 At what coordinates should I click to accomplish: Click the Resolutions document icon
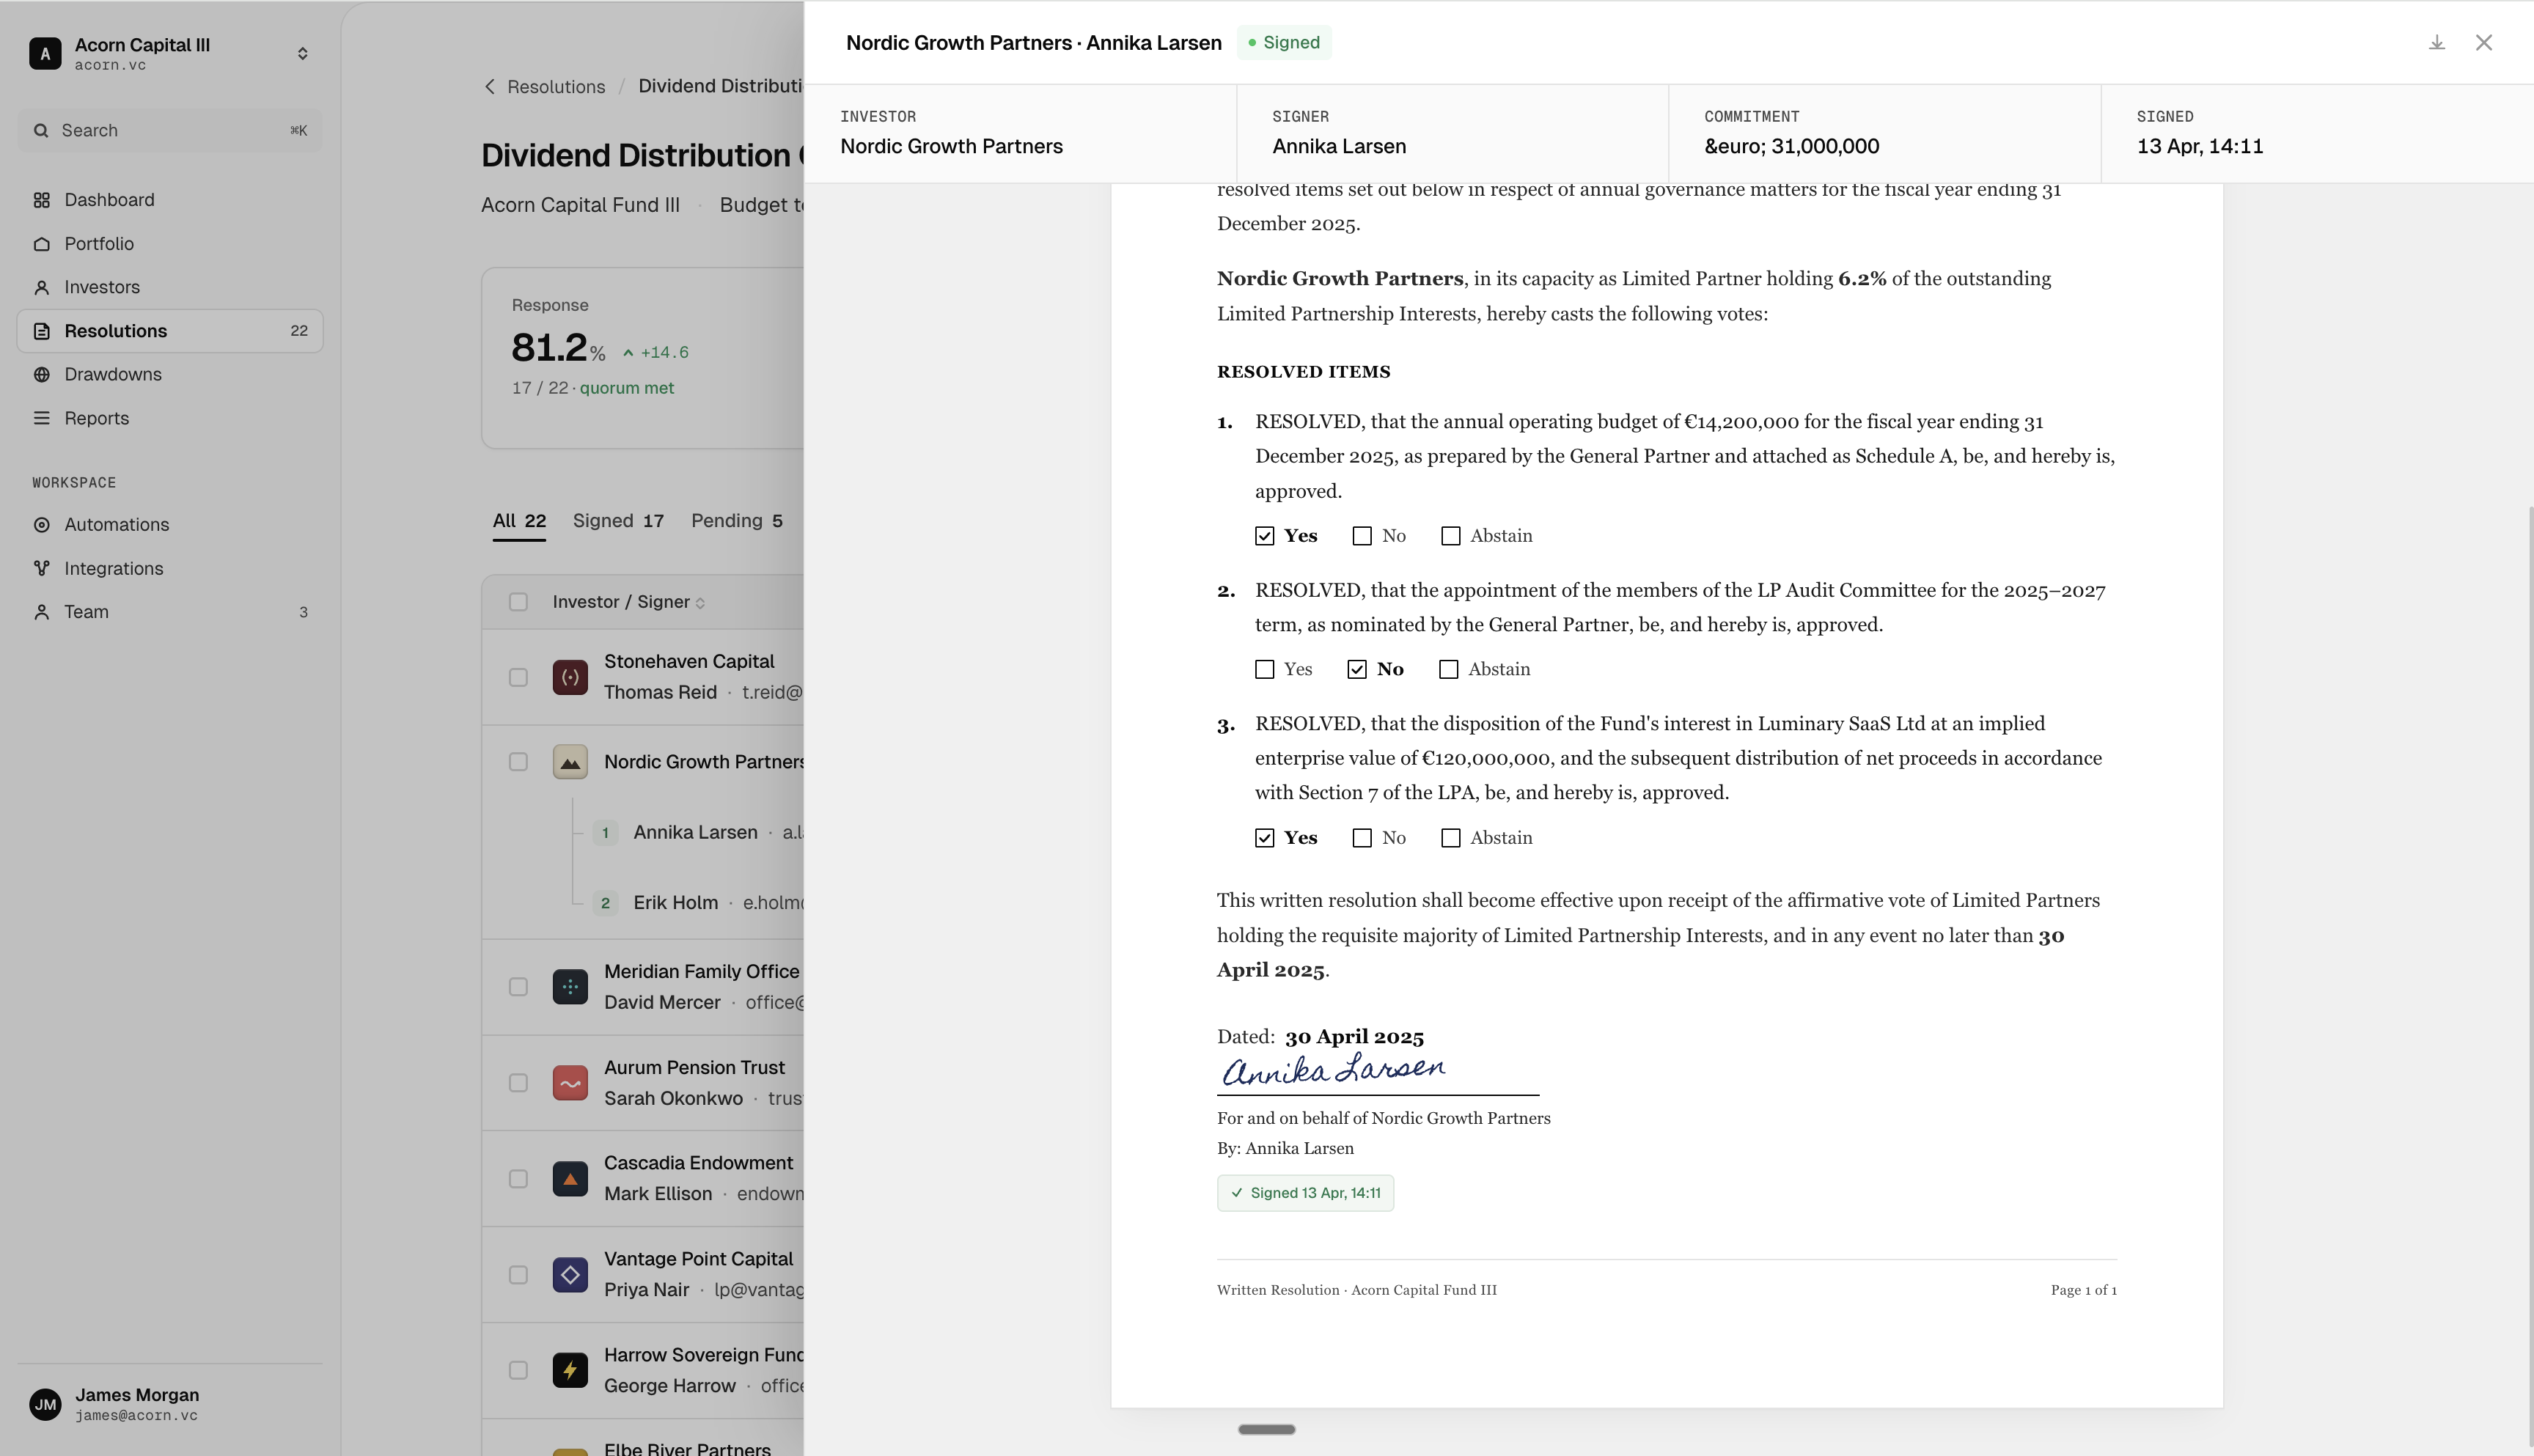click(41, 331)
